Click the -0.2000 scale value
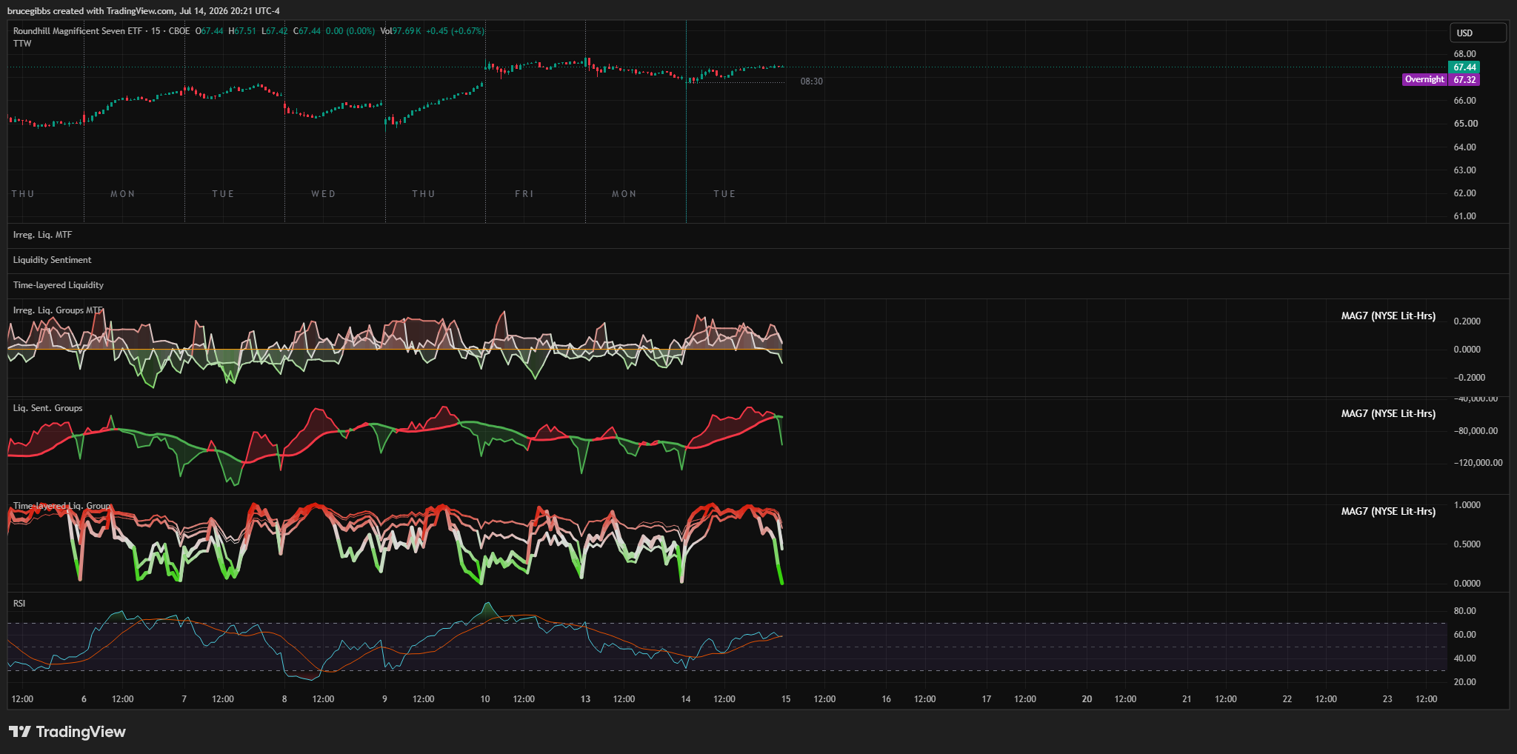The image size is (1517, 754). 1470,378
